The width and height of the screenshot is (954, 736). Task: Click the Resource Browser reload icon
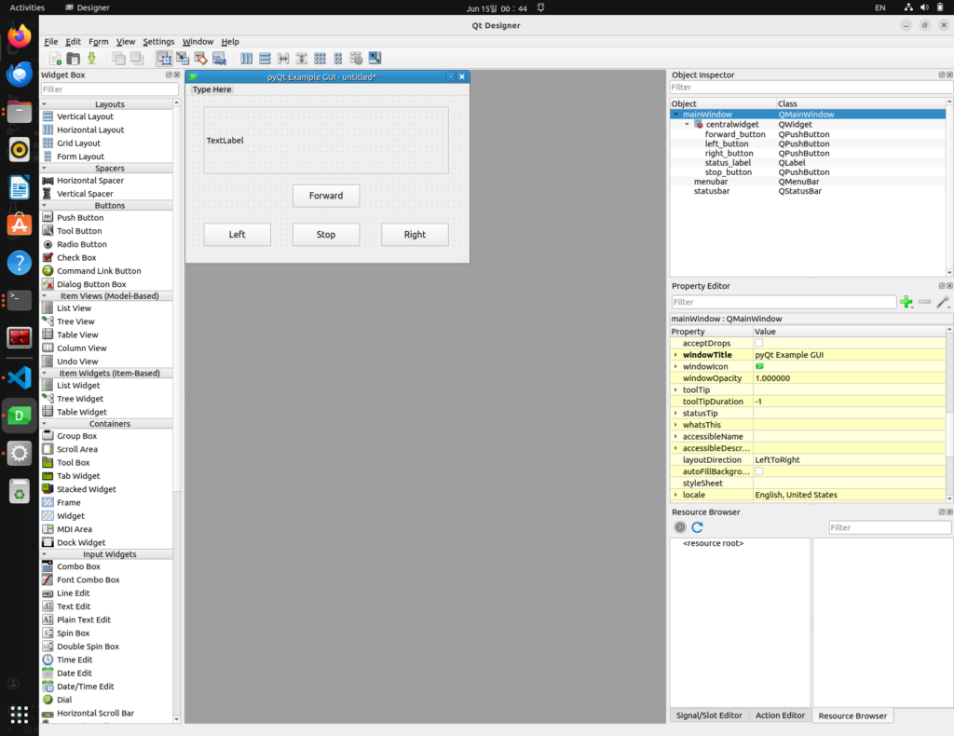point(697,527)
